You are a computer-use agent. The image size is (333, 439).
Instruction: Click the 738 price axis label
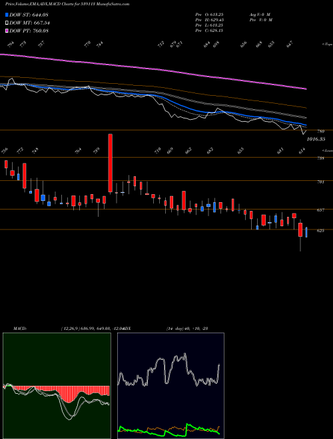point(321,158)
